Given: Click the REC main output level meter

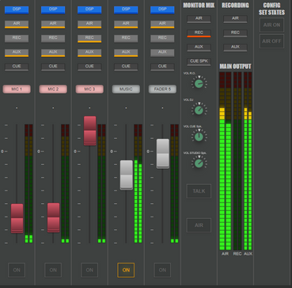Looking at the screenshot, I should click(x=237, y=161).
